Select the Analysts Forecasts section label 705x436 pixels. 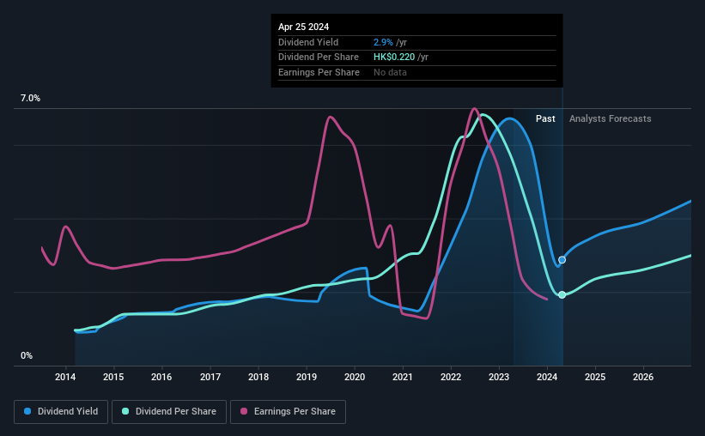pos(611,118)
